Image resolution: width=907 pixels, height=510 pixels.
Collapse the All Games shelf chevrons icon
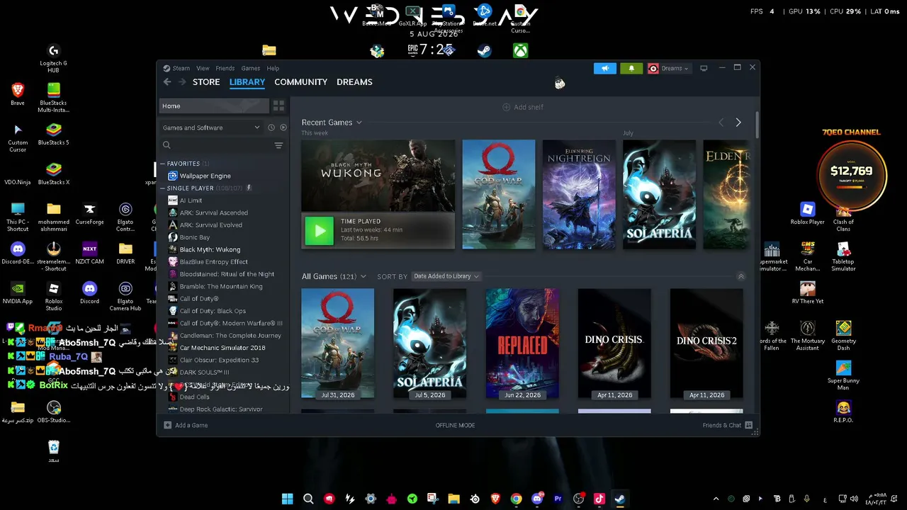tap(741, 276)
